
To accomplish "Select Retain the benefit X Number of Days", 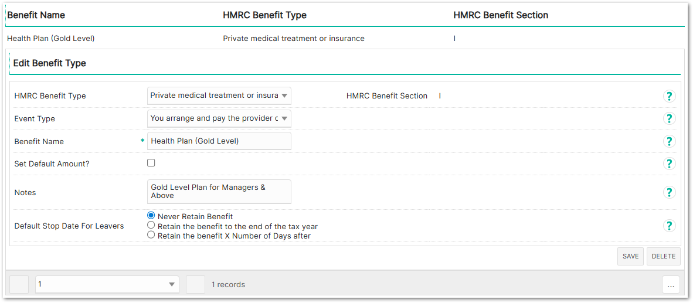I will [x=151, y=235].
